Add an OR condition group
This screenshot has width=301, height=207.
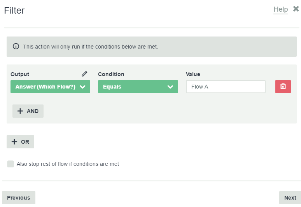pyautogui.click(x=20, y=142)
